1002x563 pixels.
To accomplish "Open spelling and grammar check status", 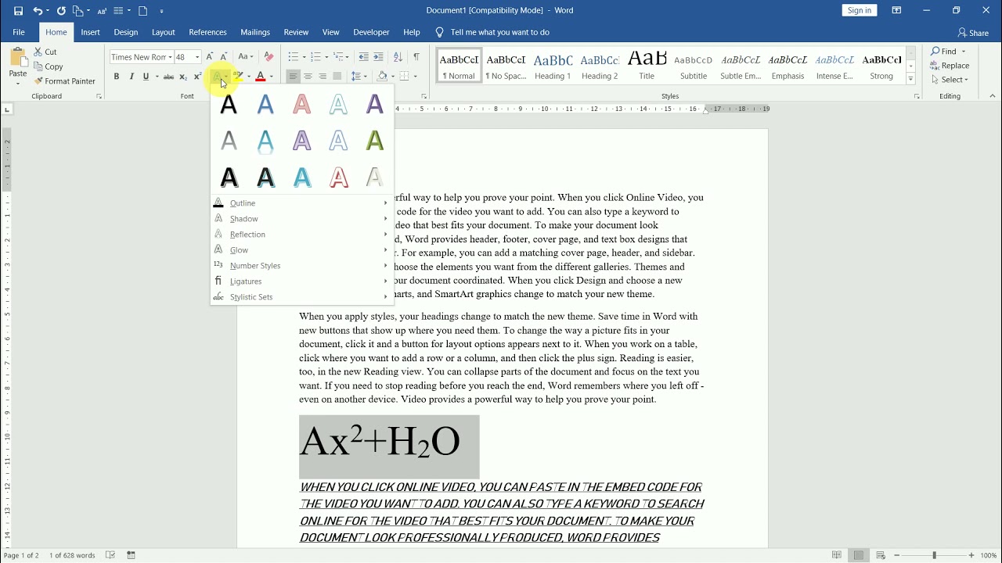I will coord(110,555).
